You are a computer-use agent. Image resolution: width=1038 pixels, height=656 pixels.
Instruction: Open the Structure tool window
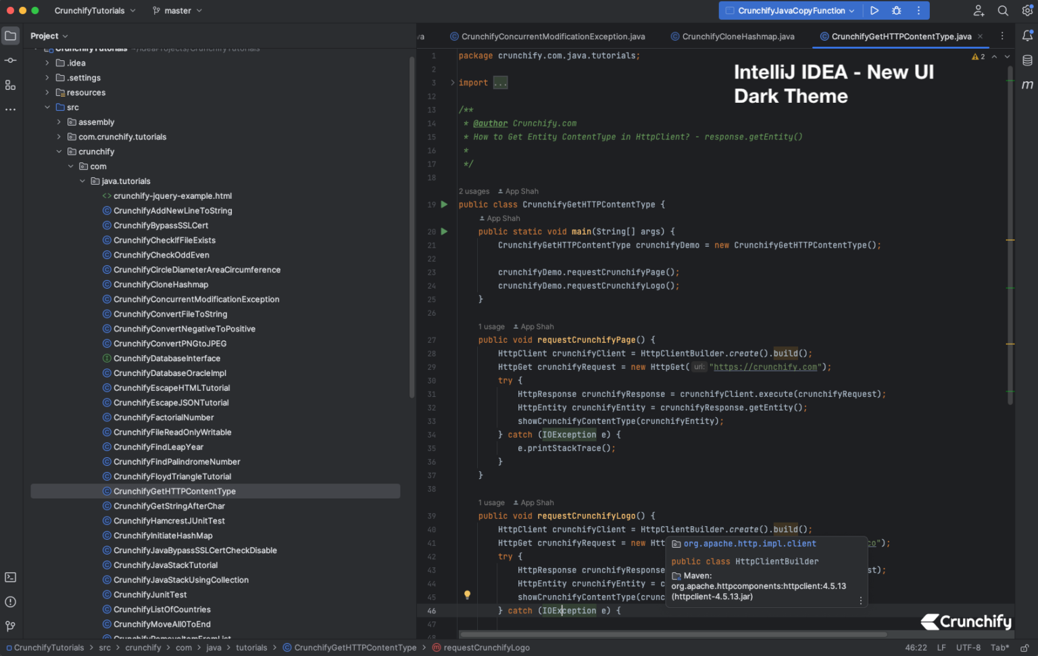(10, 85)
